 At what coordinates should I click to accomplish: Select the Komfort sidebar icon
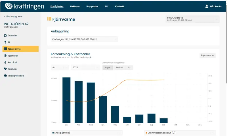pos(5,62)
